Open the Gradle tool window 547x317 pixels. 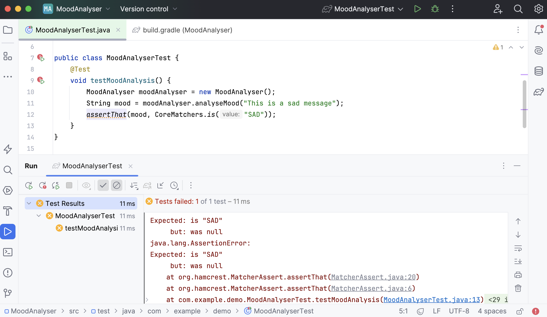539,92
